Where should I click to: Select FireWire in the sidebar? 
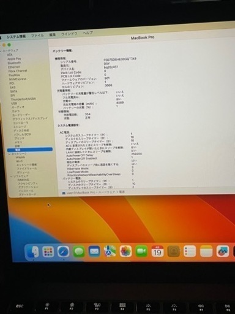click(14, 75)
